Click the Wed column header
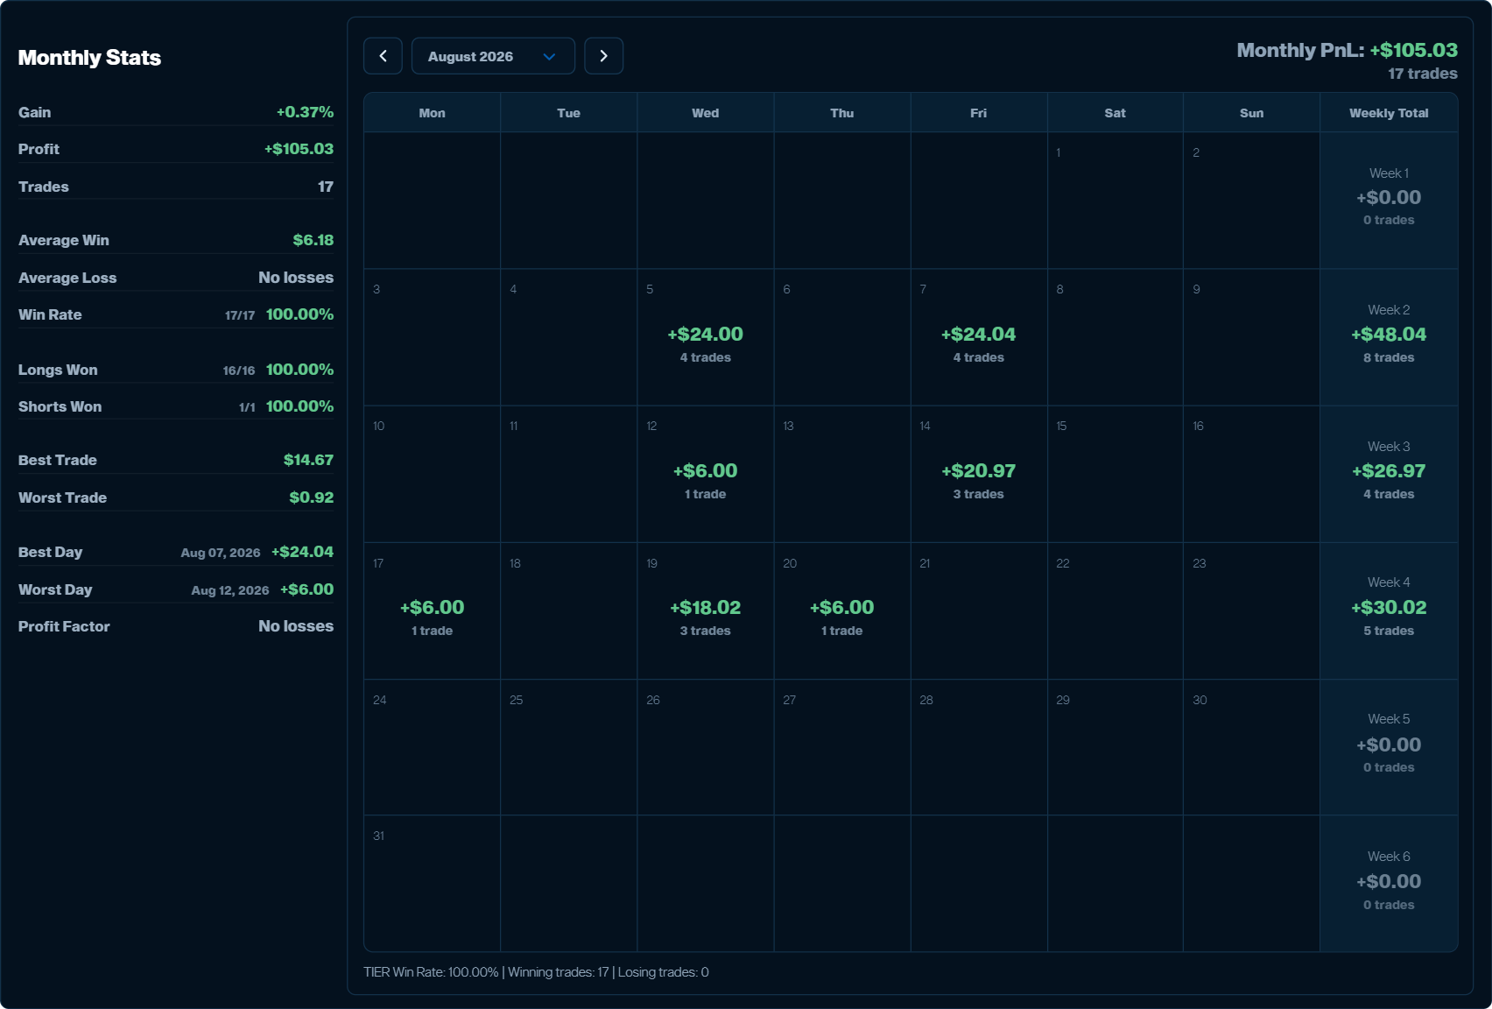 click(x=705, y=113)
